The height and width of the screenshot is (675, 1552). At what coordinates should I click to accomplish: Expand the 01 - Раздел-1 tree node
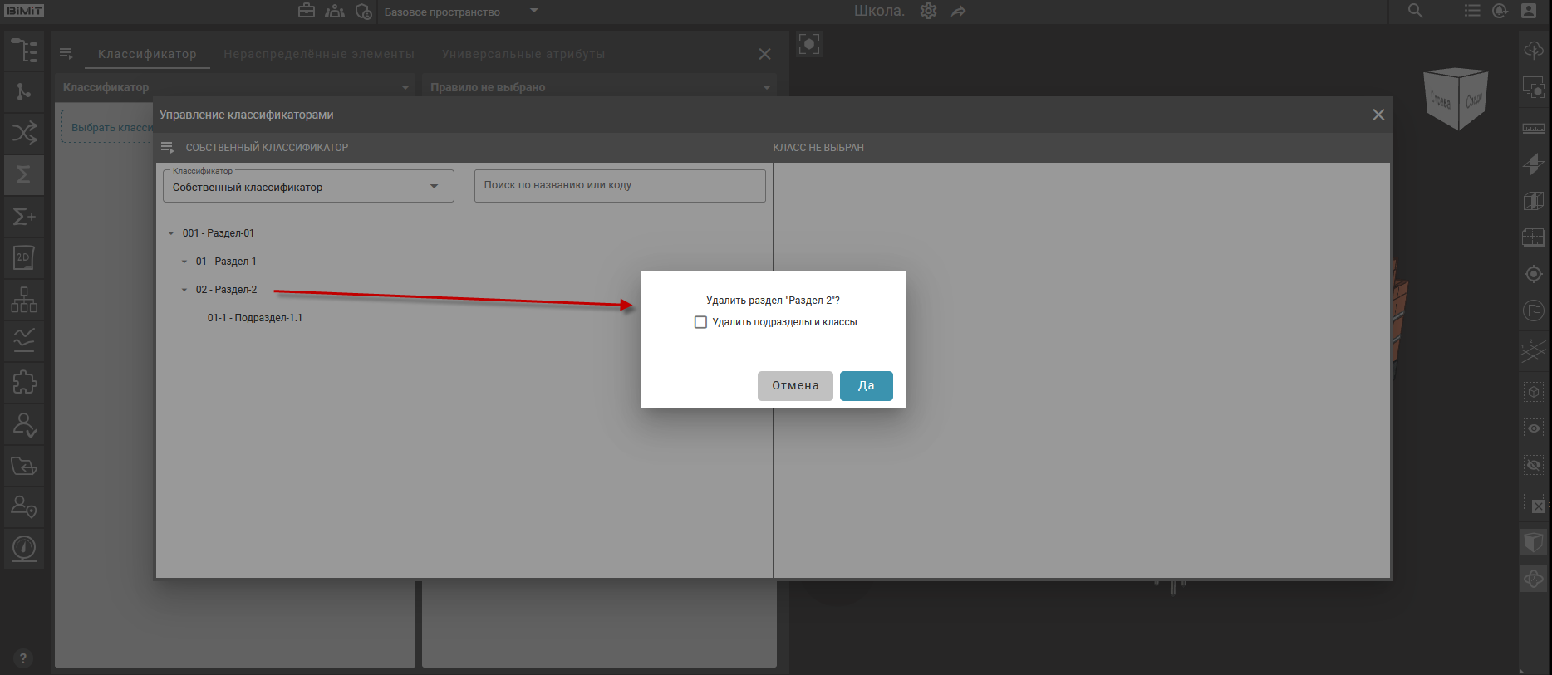click(184, 262)
